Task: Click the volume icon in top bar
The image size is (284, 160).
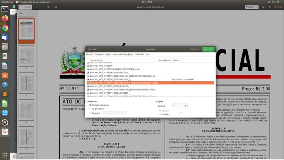Action: pos(273,2)
